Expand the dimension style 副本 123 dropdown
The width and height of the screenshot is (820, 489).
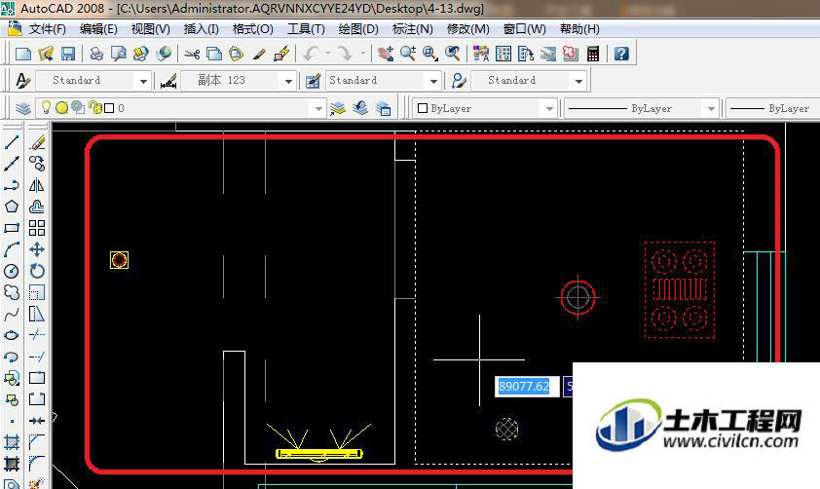tap(288, 81)
